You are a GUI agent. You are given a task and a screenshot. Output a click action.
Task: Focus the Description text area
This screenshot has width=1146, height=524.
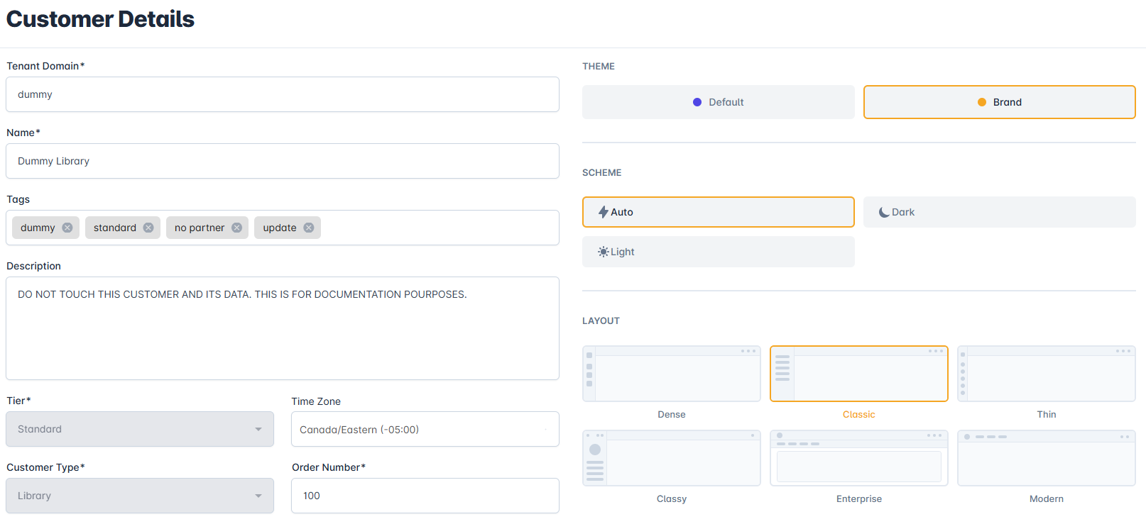(x=283, y=328)
